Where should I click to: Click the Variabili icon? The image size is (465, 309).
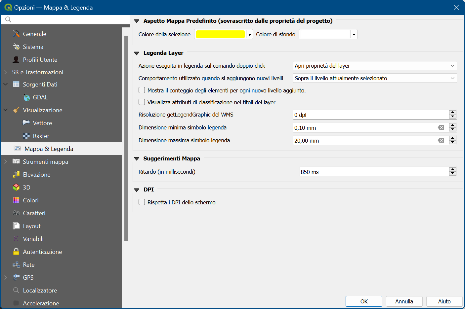(16, 239)
